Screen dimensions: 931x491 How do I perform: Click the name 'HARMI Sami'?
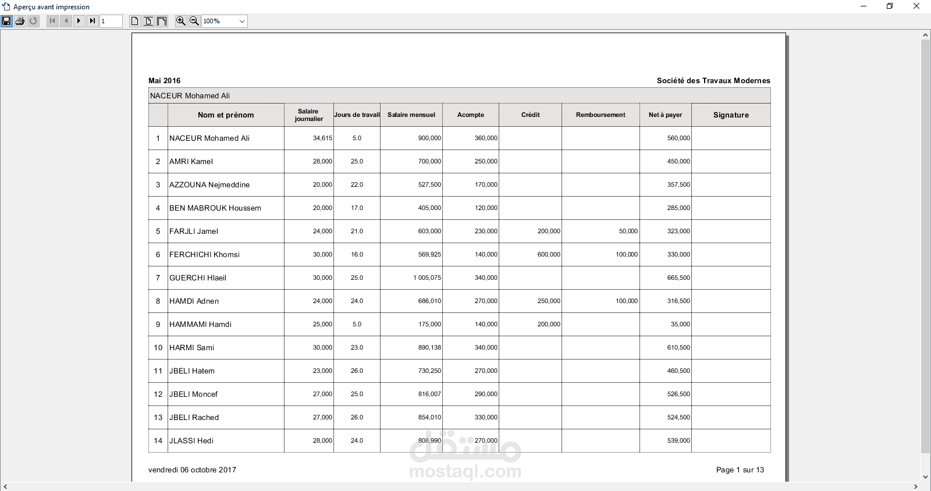(191, 347)
